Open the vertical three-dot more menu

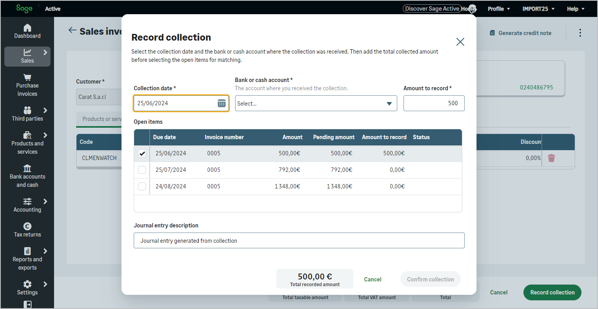[x=580, y=33]
